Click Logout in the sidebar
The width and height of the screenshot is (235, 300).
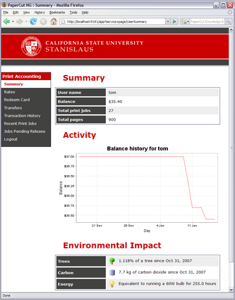11,139
